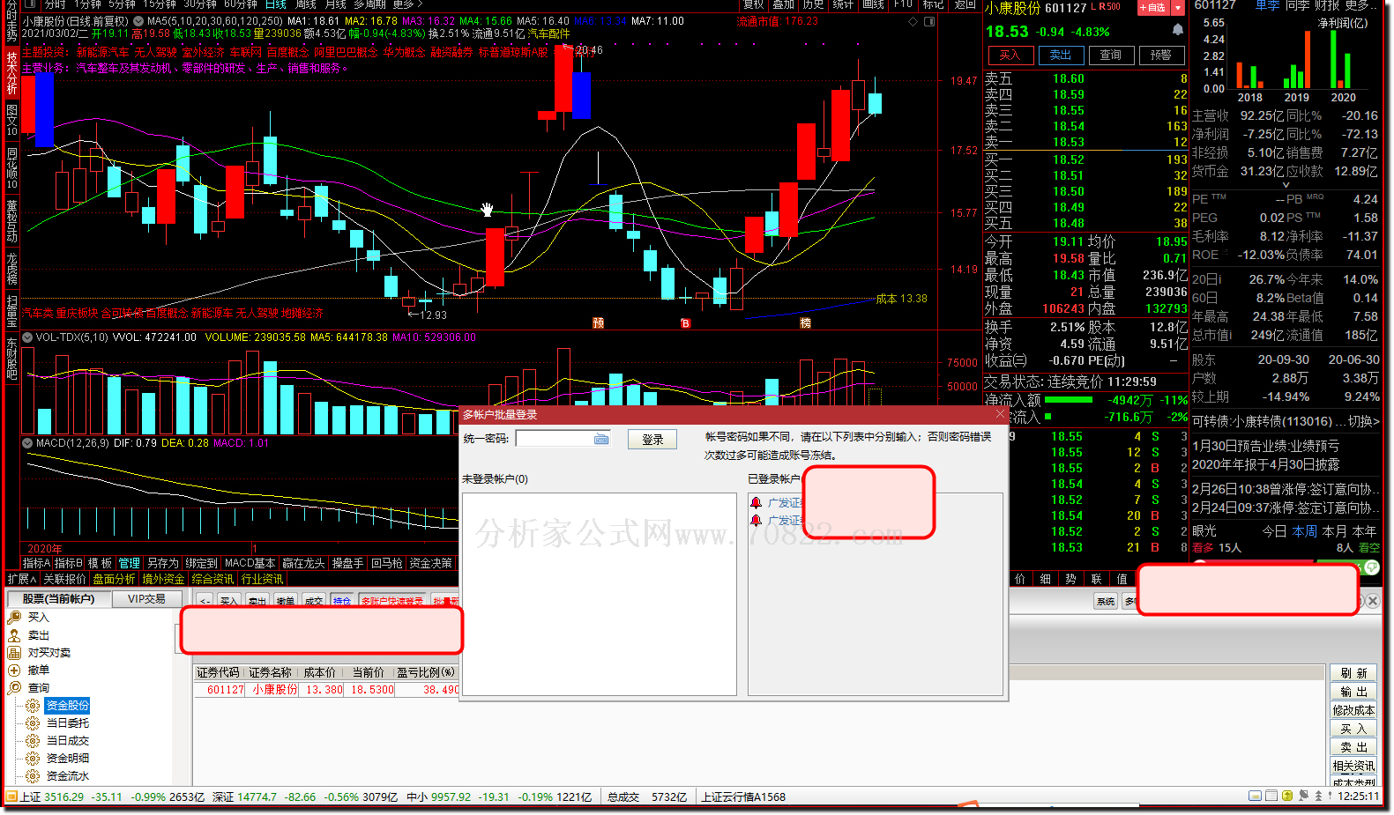Viewport: 1394px width, 815px height.
Task: Click the gear icon beside 当日成交
Action: pos(33,740)
